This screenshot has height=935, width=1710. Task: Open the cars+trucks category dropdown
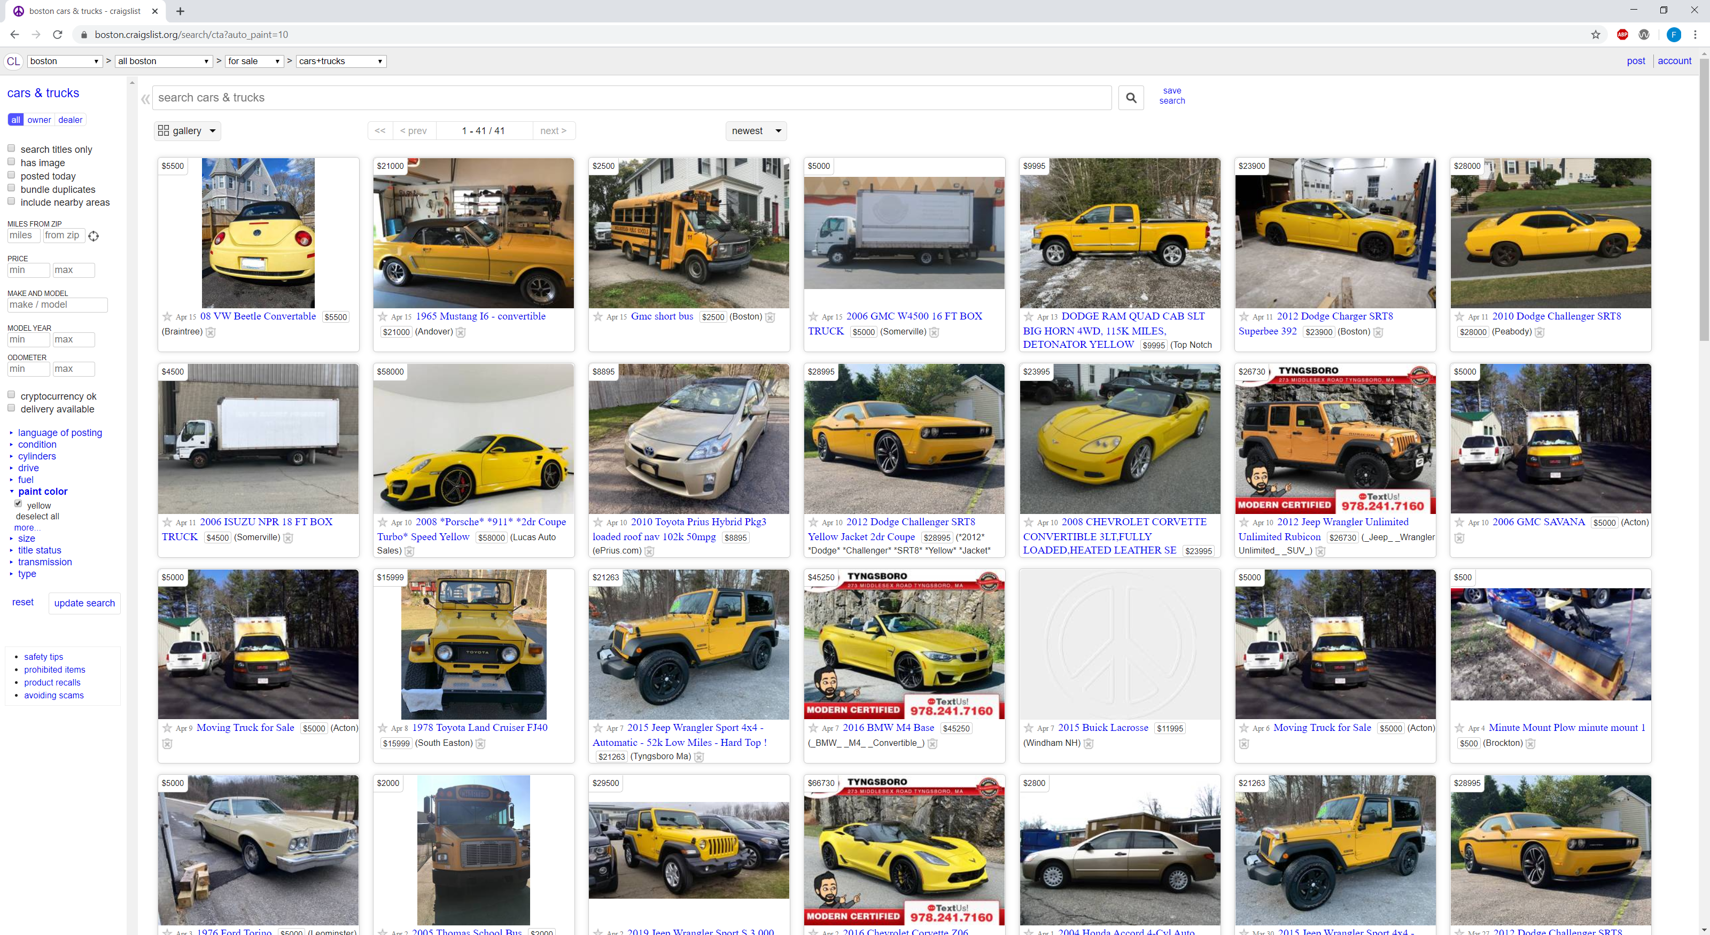(x=341, y=61)
